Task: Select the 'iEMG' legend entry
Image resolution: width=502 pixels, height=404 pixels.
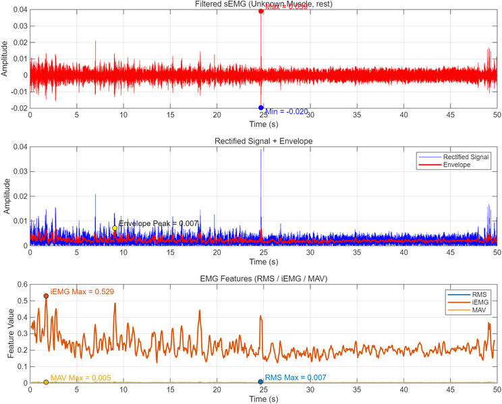Action: click(481, 303)
